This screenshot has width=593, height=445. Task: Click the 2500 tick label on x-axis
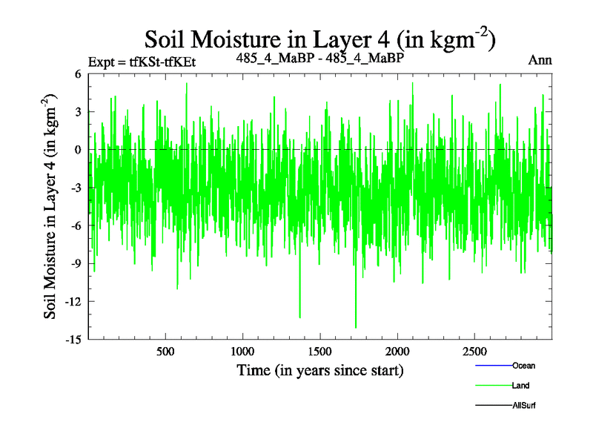(474, 351)
